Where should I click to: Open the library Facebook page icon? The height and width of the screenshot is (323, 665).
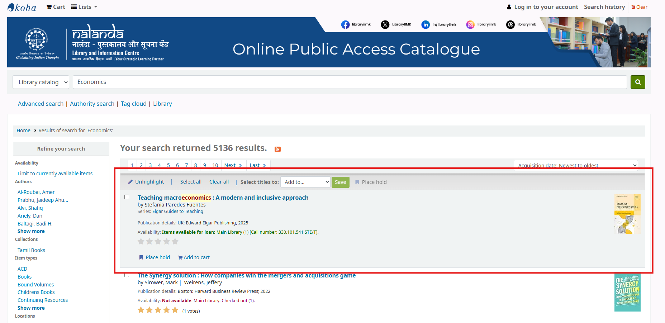click(345, 24)
